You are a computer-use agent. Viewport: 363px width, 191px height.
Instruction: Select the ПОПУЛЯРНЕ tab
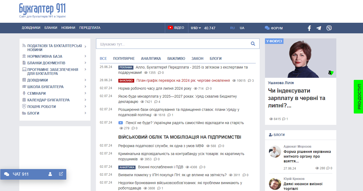(124, 58)
